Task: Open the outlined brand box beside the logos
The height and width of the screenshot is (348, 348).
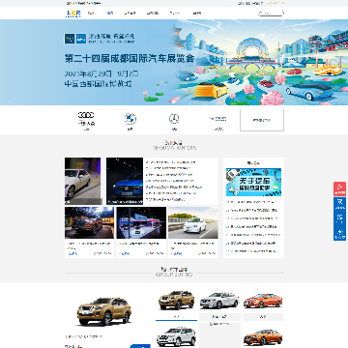Action: (262, 120)
